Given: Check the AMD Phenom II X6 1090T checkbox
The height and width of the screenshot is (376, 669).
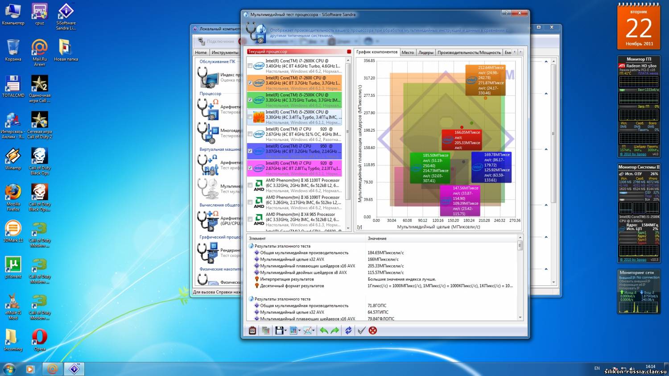Looking at the screenshot, I should [250, 202].
